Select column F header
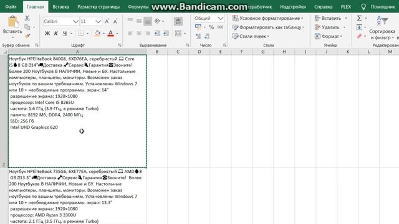 (x=241, y=52)
